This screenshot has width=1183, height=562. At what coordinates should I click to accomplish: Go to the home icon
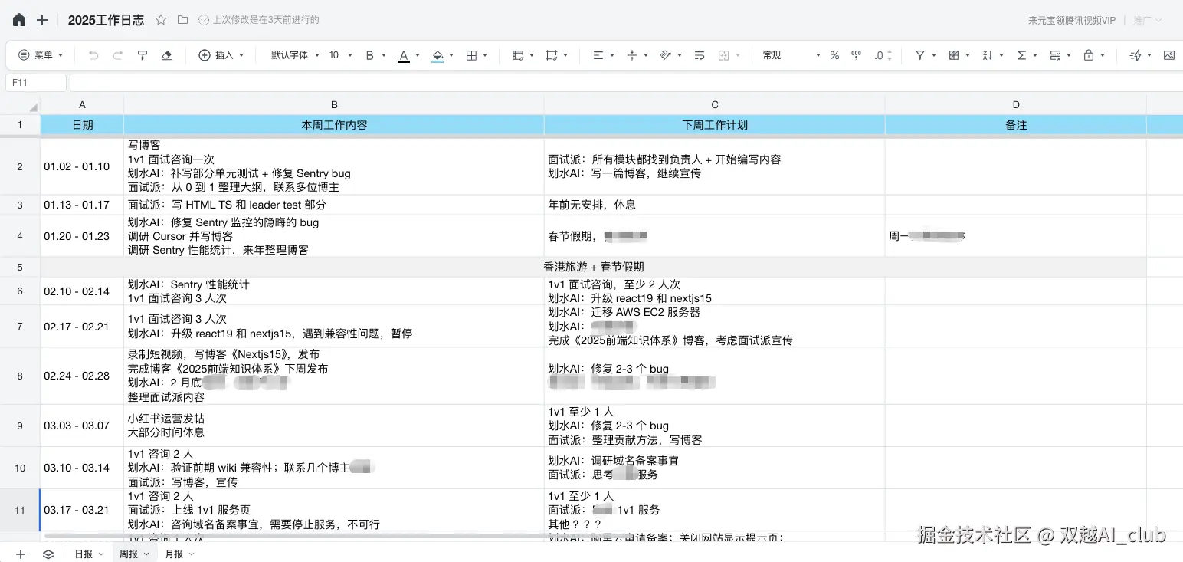click(18, 20)
